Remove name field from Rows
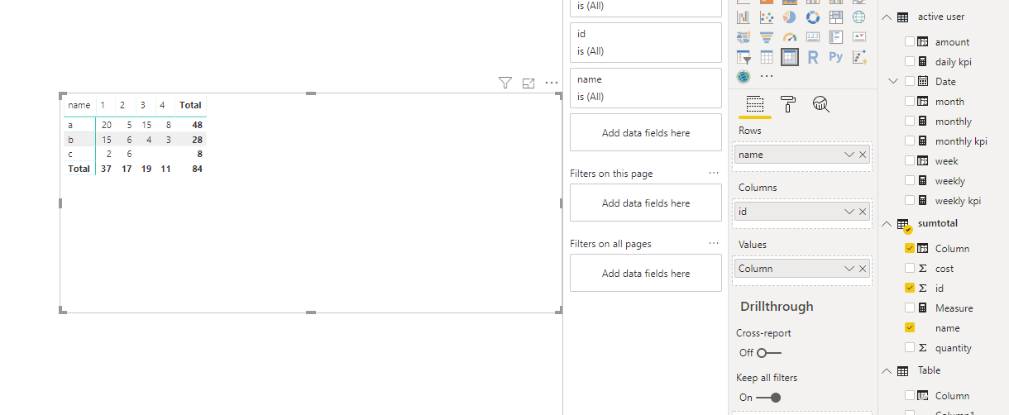This screenshot has height=415, width=1009. point(863,155)
